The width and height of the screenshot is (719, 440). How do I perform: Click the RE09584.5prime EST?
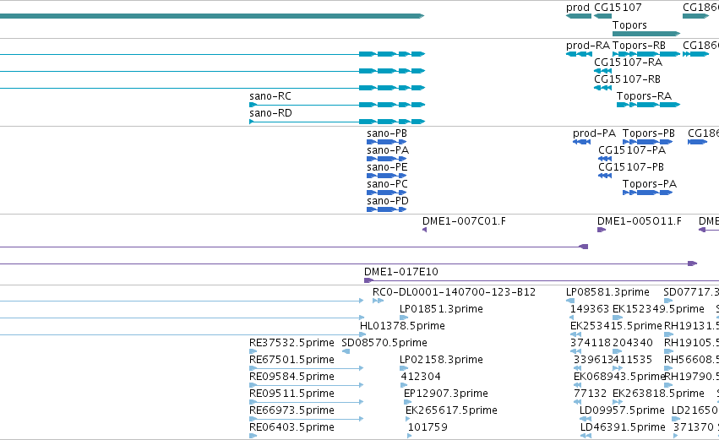tap(307, 385)
